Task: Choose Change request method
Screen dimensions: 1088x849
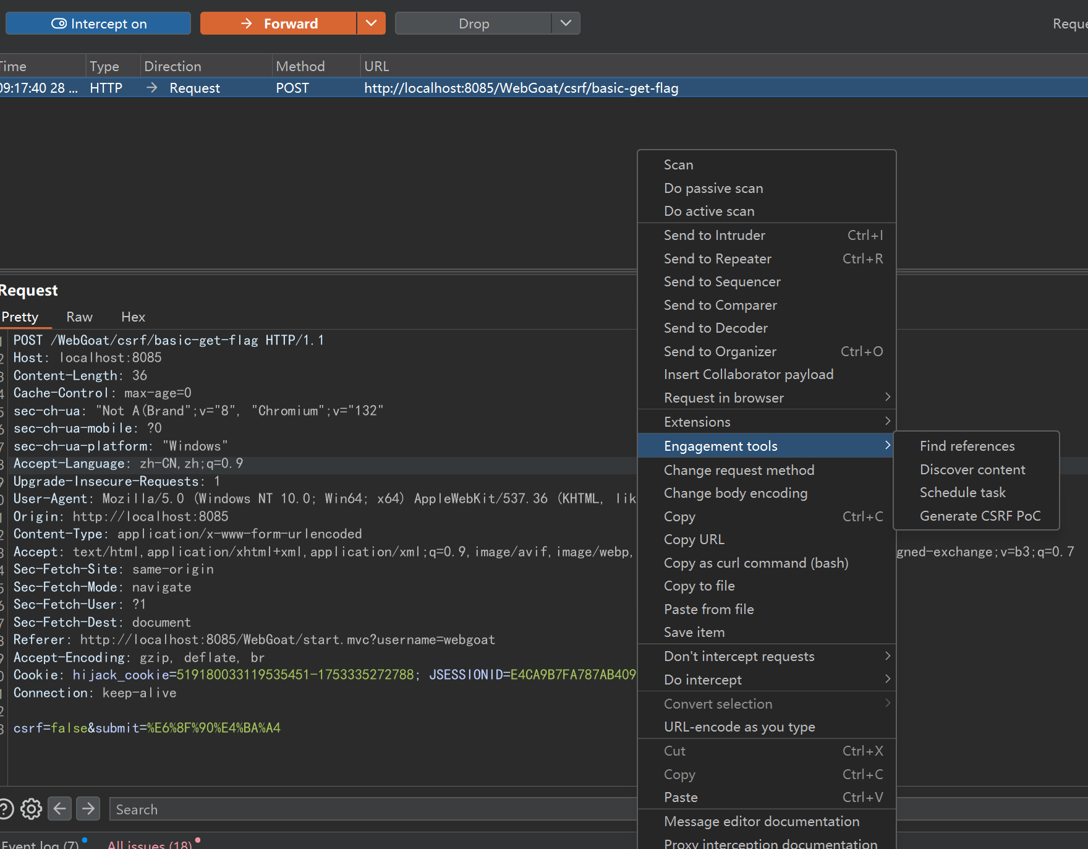Action: click(x=767, y=470)
